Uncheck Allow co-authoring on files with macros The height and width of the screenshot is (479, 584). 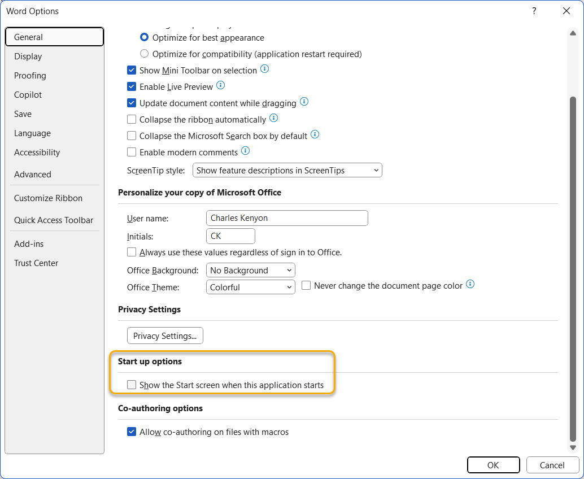(132, 432)
